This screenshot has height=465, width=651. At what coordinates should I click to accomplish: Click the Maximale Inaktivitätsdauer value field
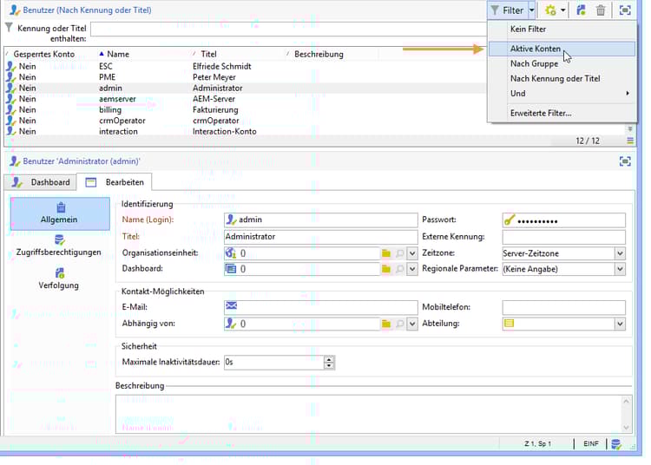(274, 362)
